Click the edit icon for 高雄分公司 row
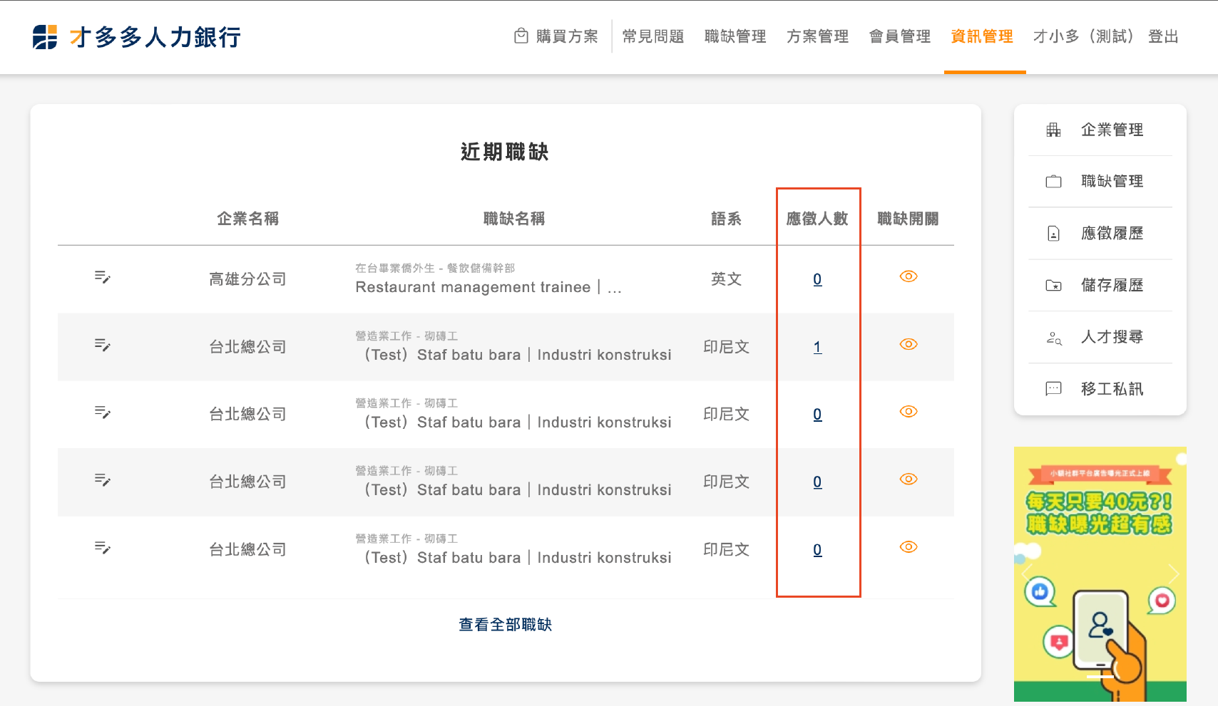The width and height of the screenshot is (1218, 706). pos(103,277)
